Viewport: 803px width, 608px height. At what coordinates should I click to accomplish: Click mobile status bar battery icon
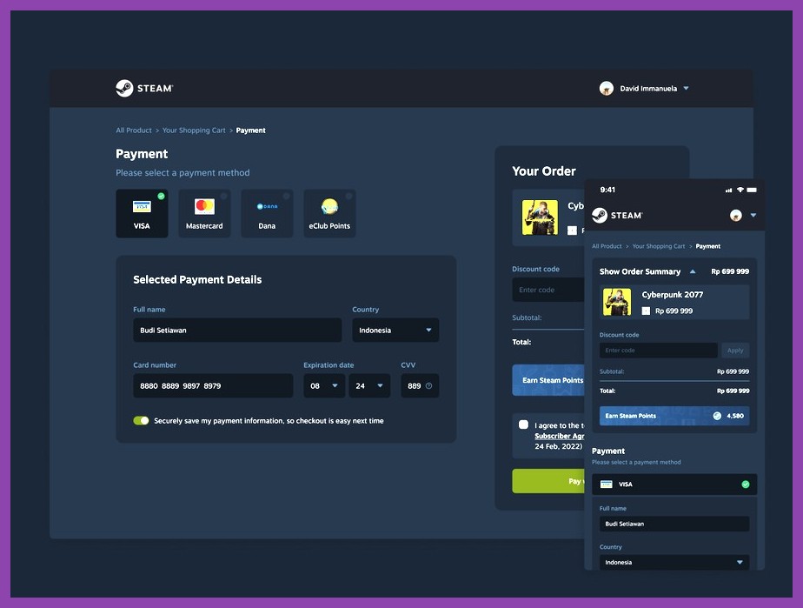click(751, 190)
